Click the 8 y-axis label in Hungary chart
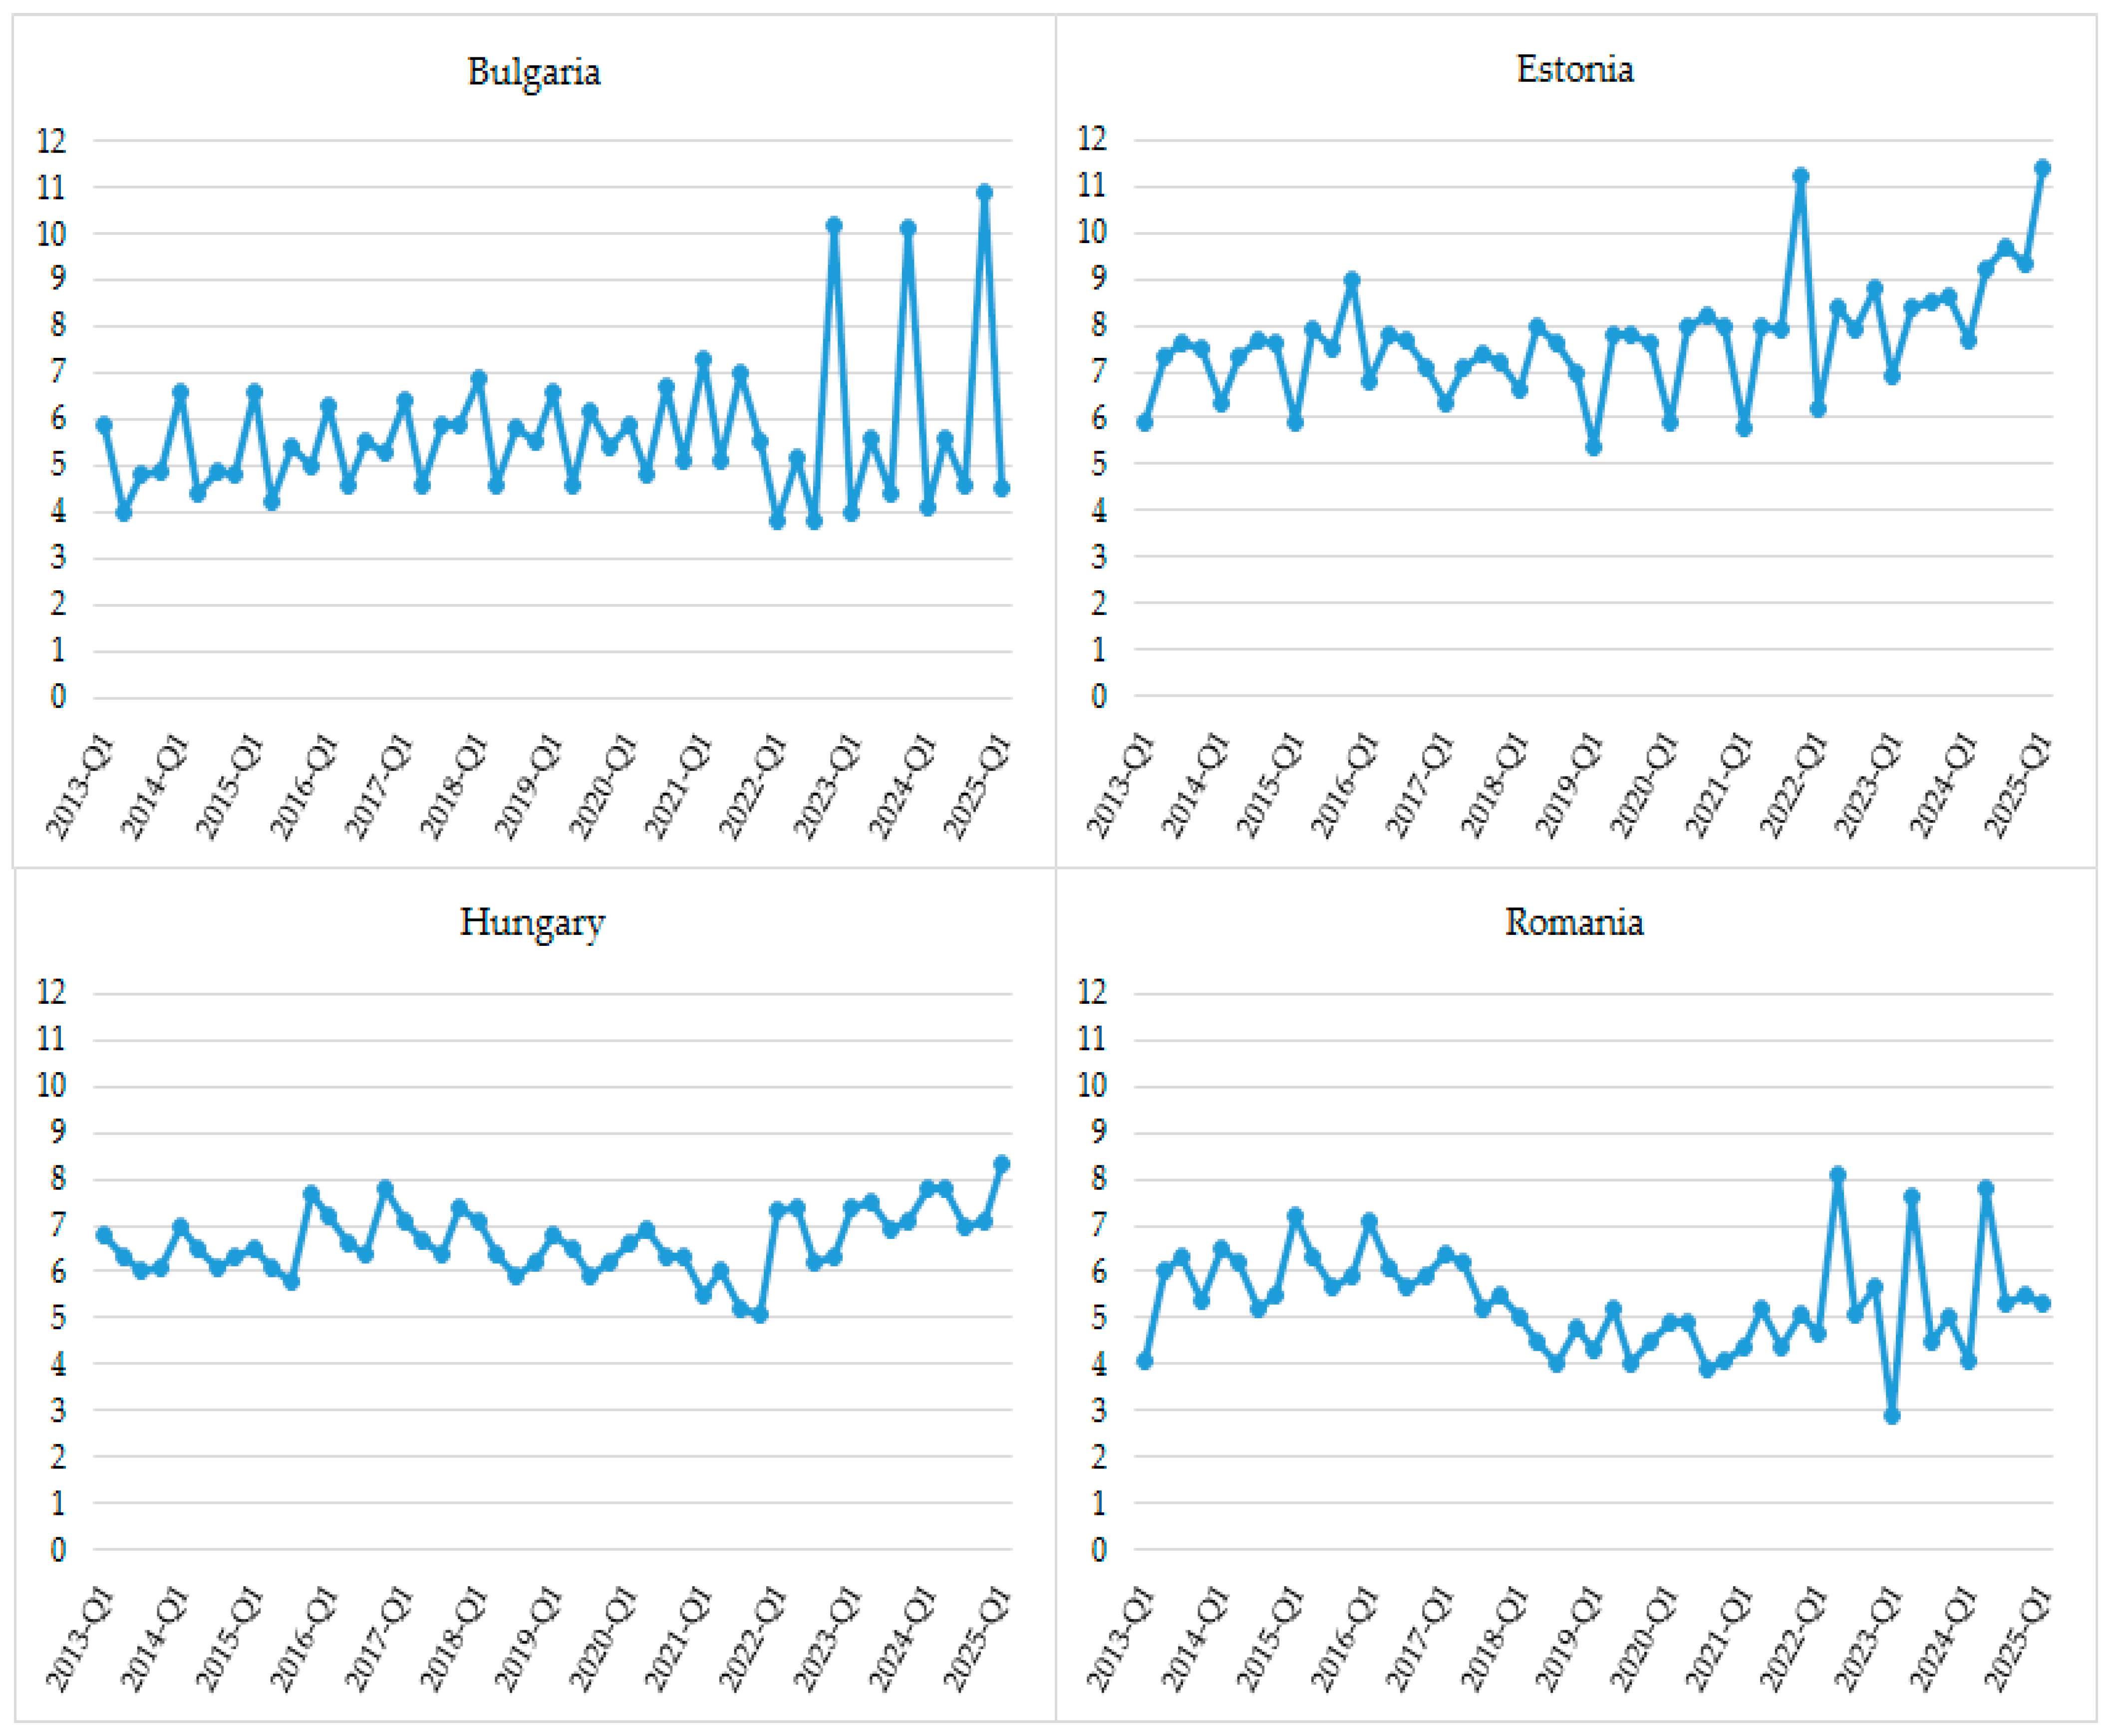 (58, 1178)
